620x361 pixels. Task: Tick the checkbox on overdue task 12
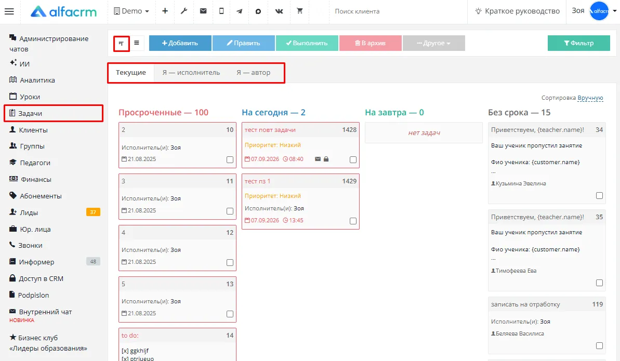tap(230, 262)
